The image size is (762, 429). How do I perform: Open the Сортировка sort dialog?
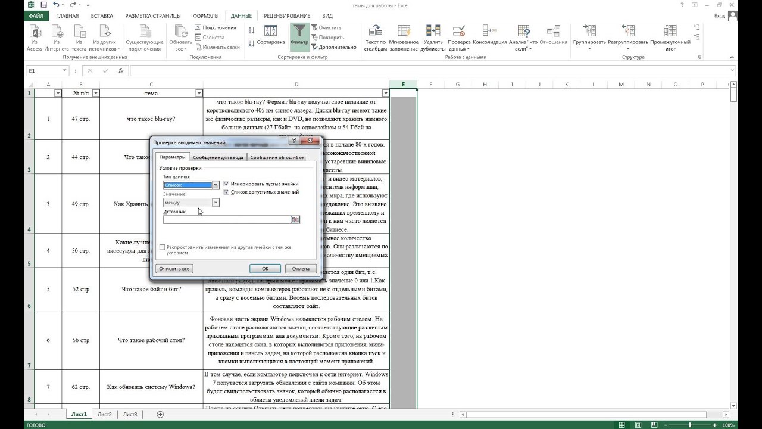[x=271, y=36]
